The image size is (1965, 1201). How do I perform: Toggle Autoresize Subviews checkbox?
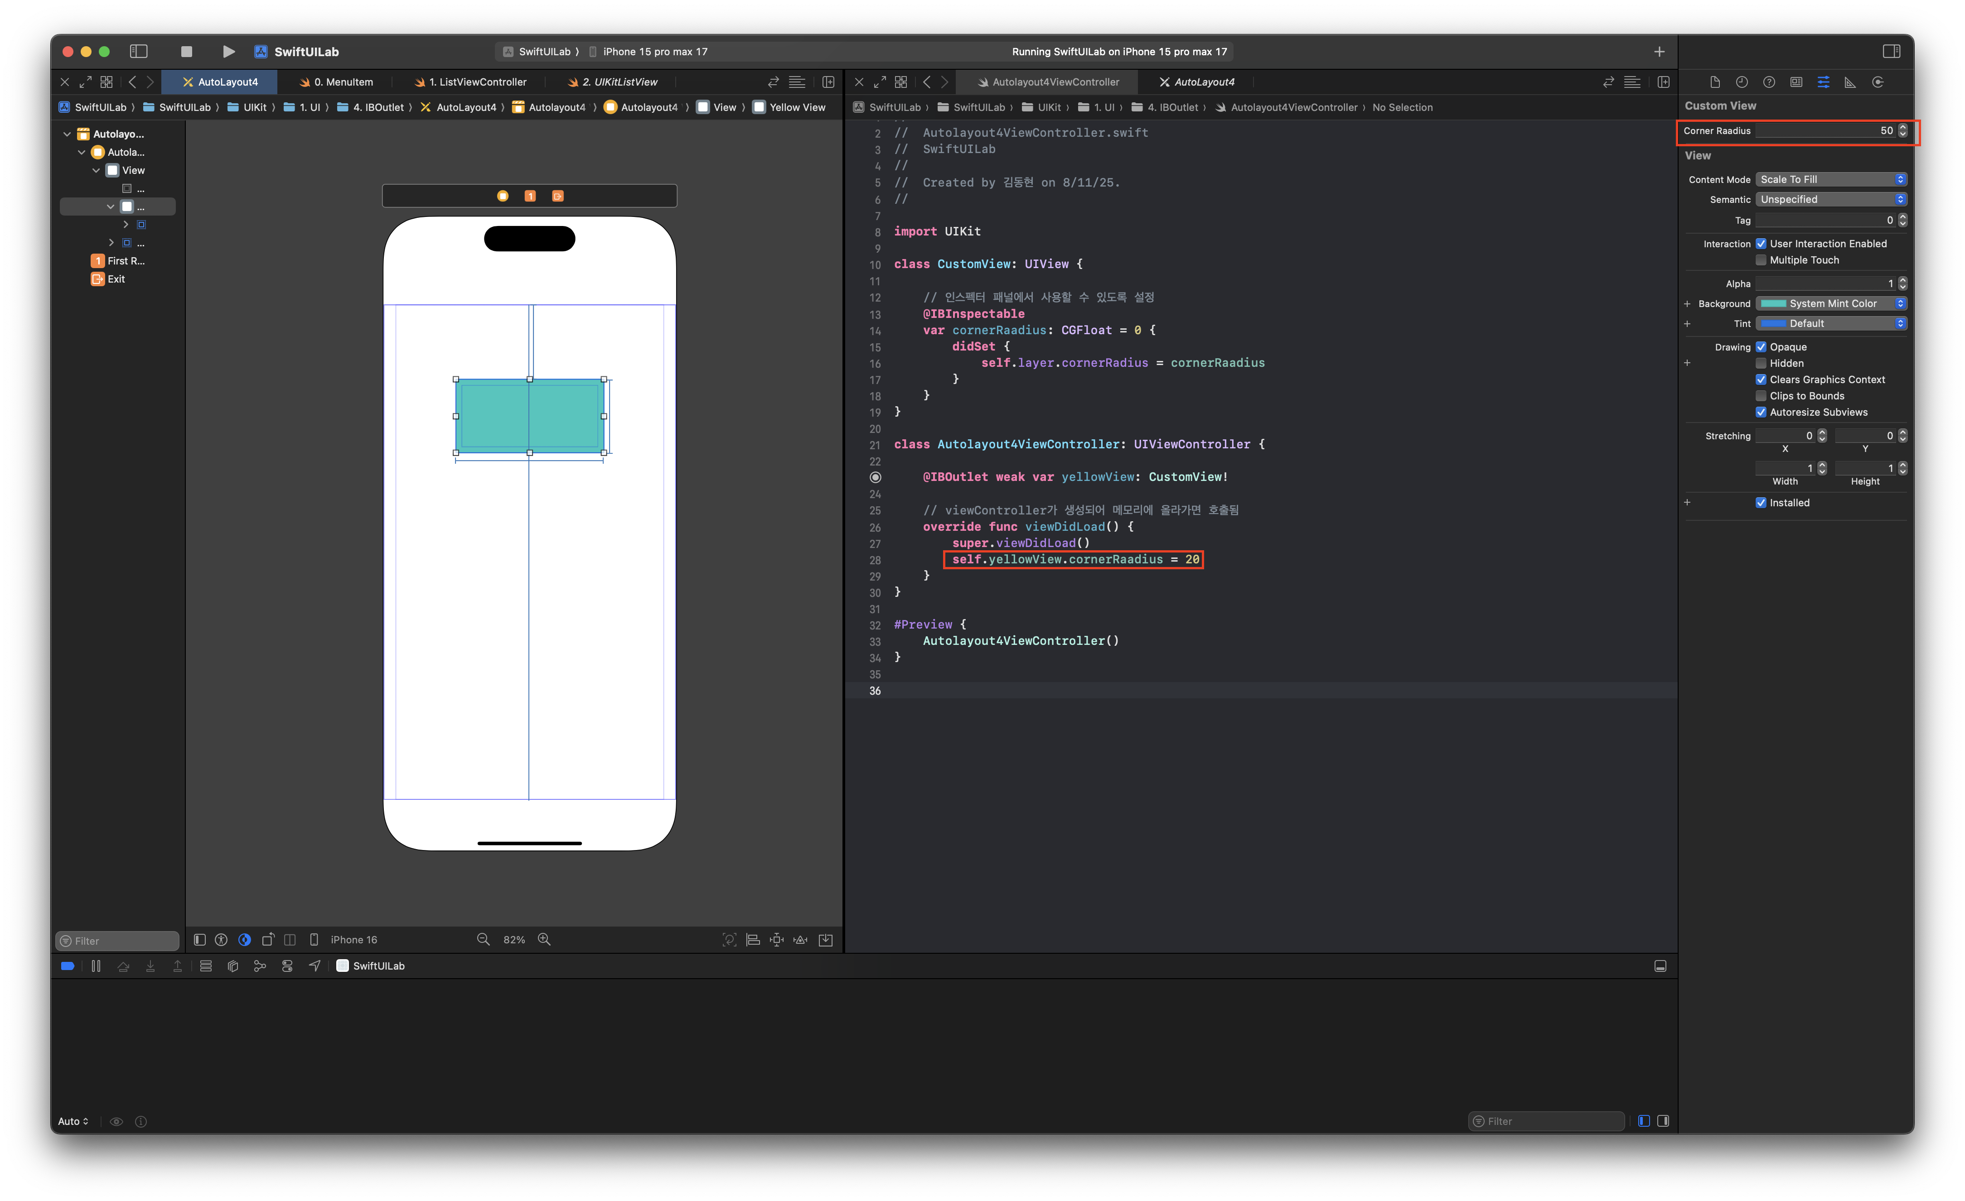(1761, 412)
